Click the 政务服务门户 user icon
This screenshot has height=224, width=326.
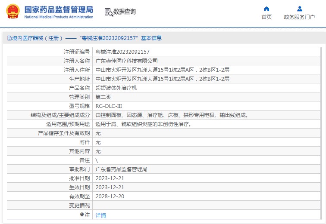point(300,9)
